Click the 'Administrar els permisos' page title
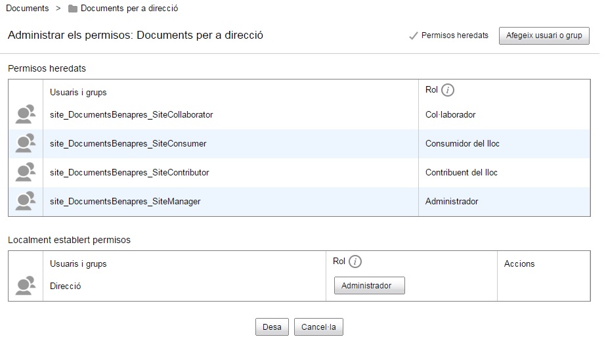This screenshot has height=341, width=606. 135,35
